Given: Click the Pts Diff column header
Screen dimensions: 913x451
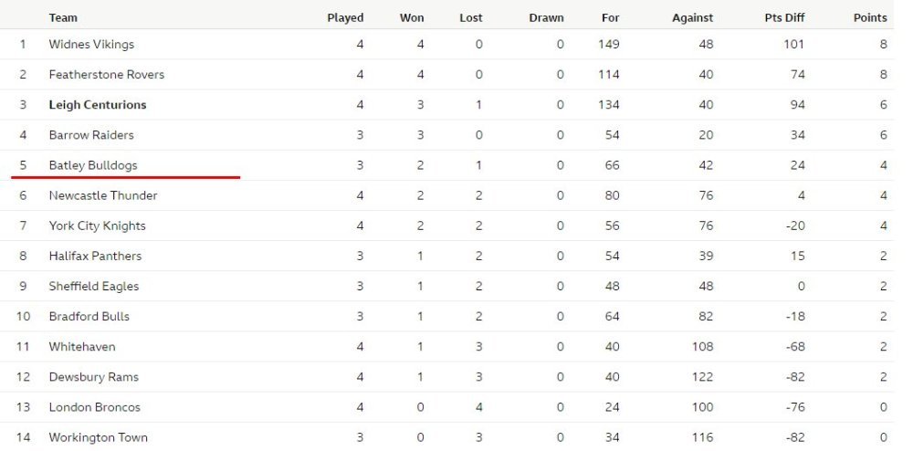Looking at the screenshot, I should coord(785,17).
